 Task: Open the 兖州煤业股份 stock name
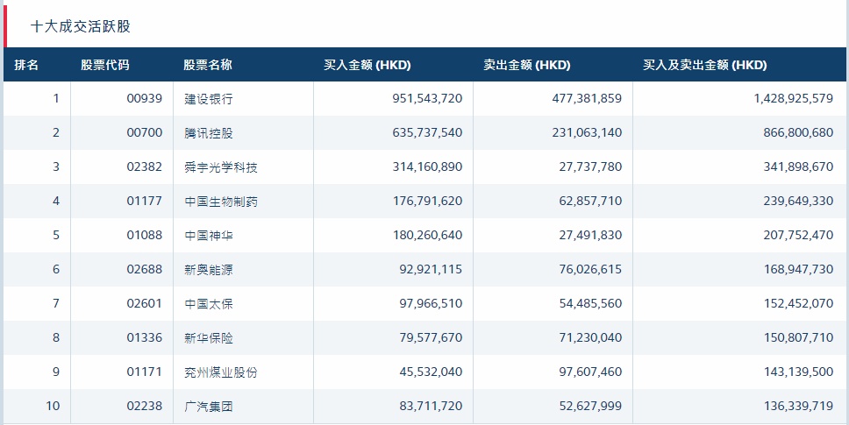pyautogui.click(x=221, y=372)
